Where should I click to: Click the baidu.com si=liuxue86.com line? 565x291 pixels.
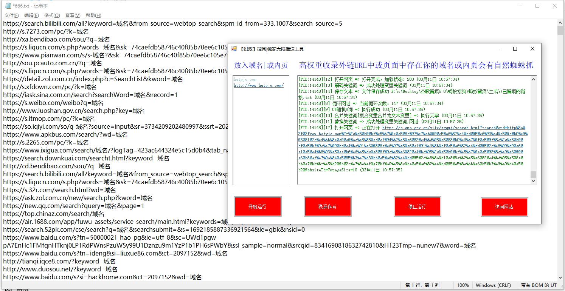coord(115,253)
